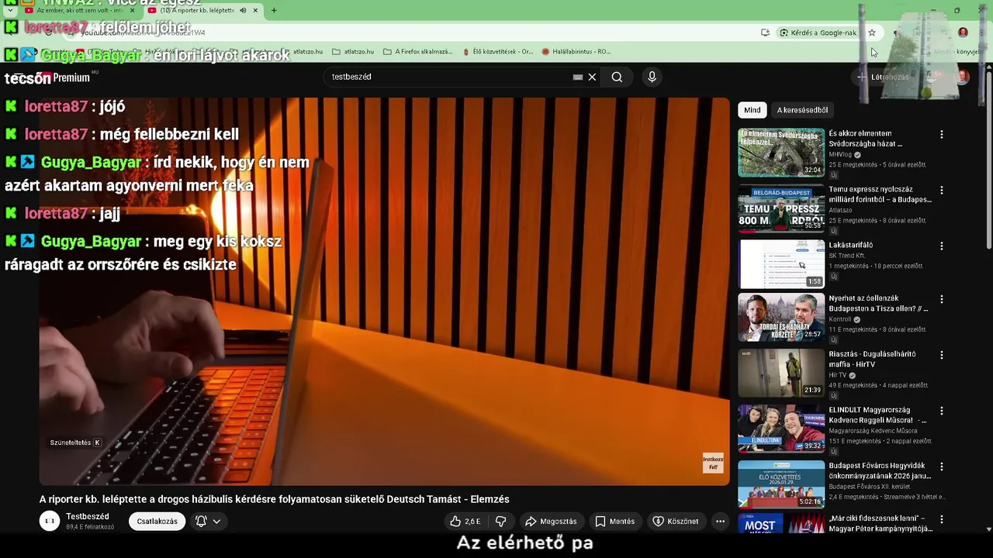Open more actions three-dot menu below video
Viewport: 993px width, 558px height.
[720, 522]
